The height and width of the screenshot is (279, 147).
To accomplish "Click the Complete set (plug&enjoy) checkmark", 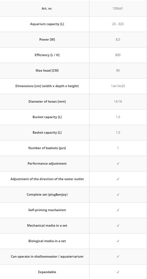I will pos(118,195).
